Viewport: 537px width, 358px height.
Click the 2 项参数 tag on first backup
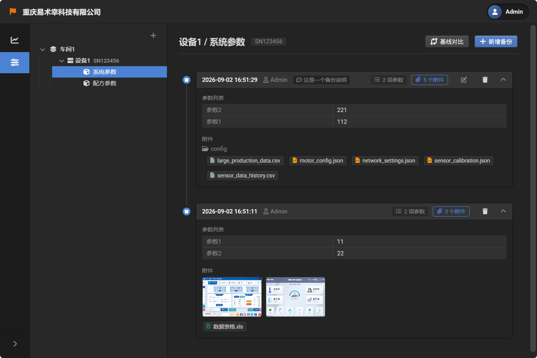(388, 80)
